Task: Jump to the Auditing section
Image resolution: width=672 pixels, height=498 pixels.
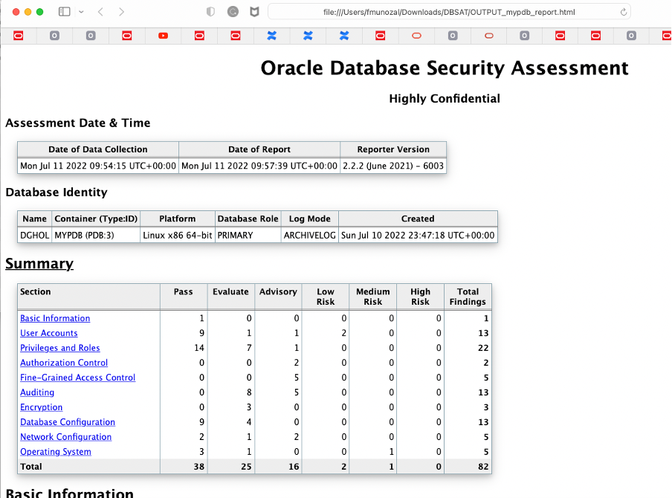Action: 37,392
